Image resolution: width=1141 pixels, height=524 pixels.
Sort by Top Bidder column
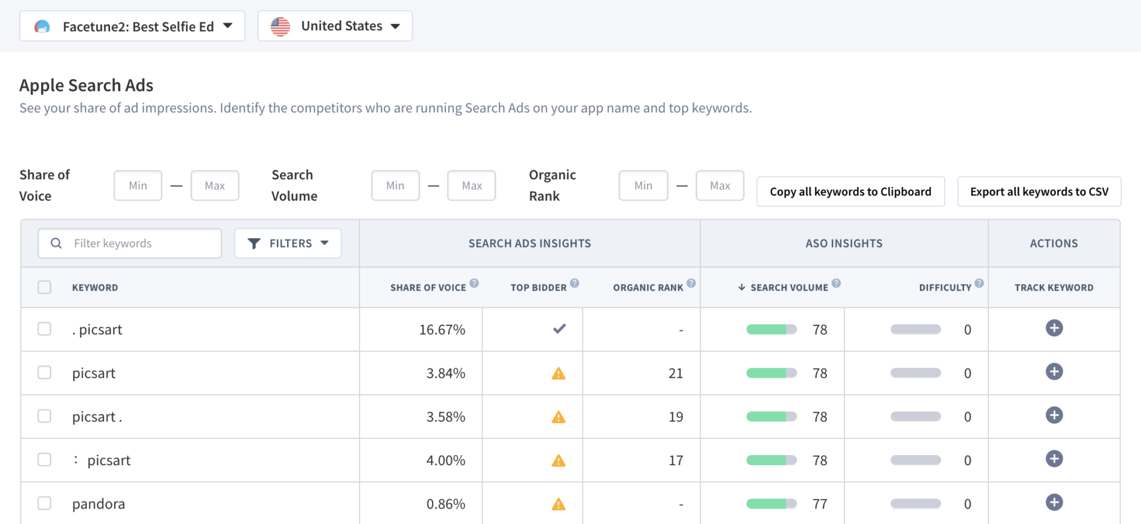[538, 288]
